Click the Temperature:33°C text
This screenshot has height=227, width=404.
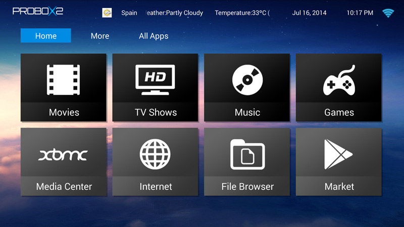(242, 13)
